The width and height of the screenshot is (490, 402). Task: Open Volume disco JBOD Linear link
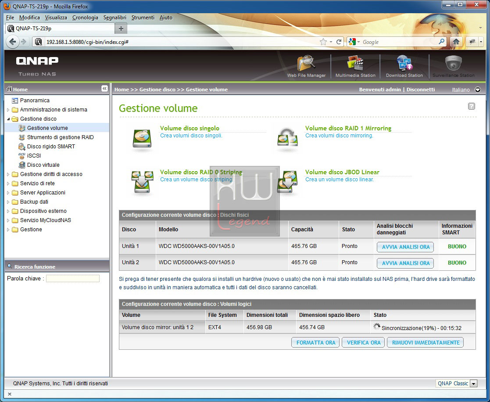[x=342, y=172]
